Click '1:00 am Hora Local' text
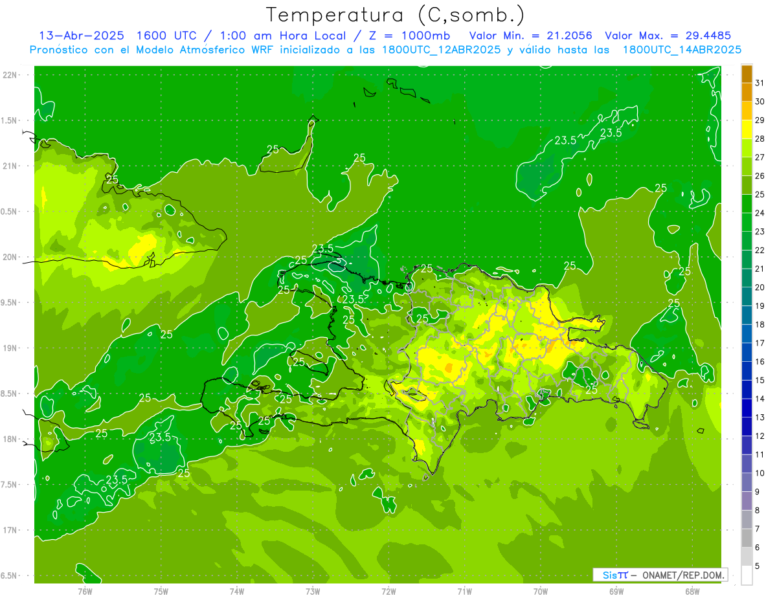This screenshot has width=777, height=600. tap(284, 36)
